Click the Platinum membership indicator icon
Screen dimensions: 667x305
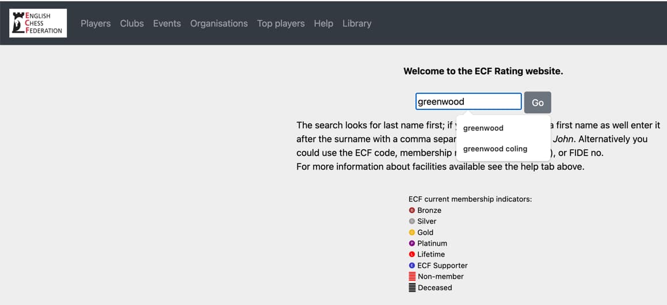click(412, 243)
